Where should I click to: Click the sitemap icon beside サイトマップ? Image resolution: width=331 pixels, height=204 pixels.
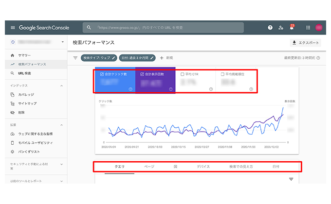point(13,103)
